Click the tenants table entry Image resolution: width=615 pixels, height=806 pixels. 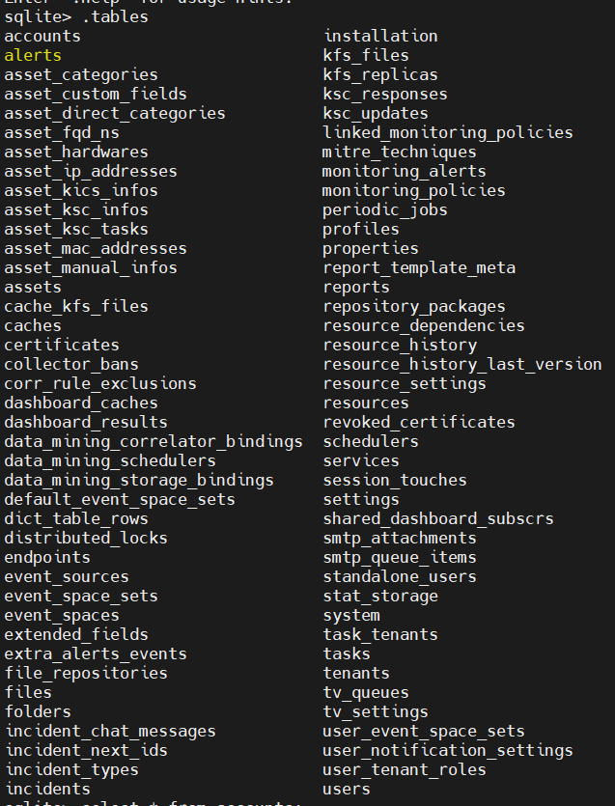click(356, 673)
